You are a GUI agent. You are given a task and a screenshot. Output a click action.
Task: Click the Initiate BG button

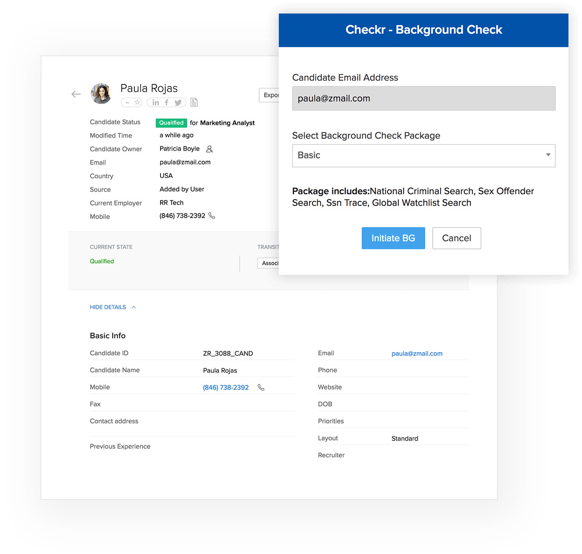coord(393,238)
